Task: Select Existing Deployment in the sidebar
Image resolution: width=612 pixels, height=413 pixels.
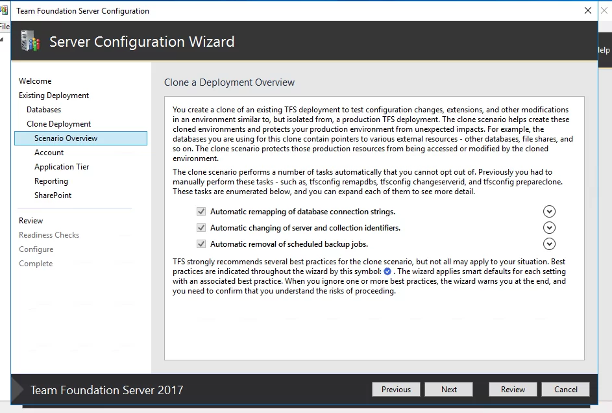Action: (54, 95)
